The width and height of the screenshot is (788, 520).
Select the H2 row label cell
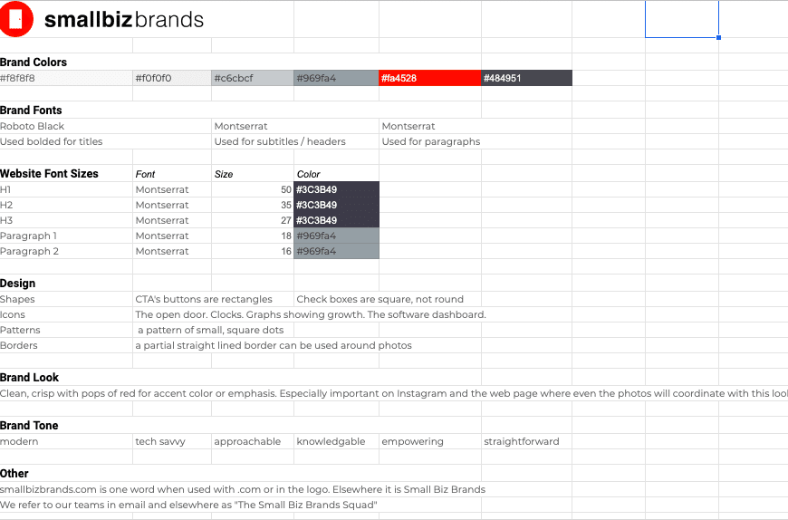pyautogui.click(x=66, y=205)
